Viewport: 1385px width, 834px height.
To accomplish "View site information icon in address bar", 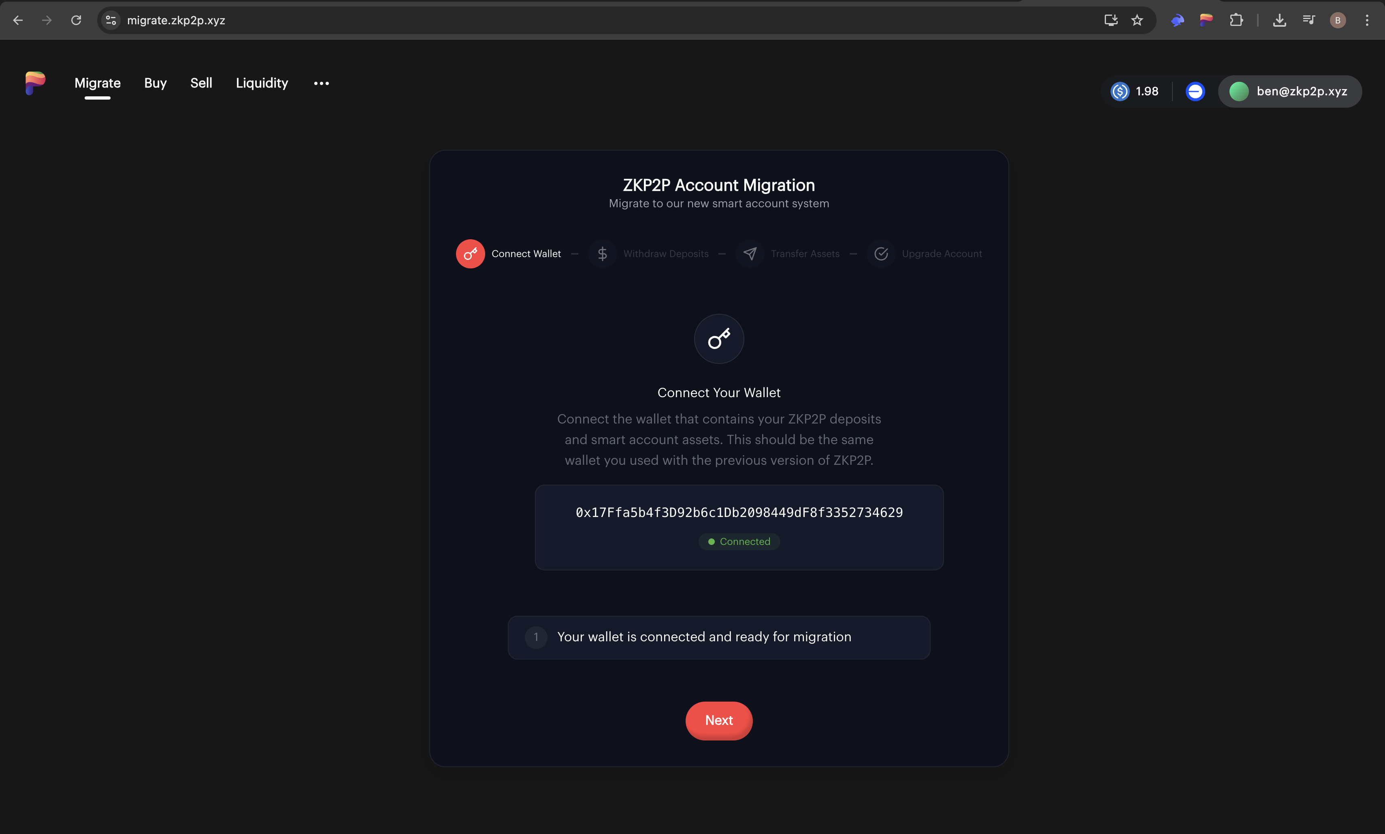I will (x=111, y=20).
